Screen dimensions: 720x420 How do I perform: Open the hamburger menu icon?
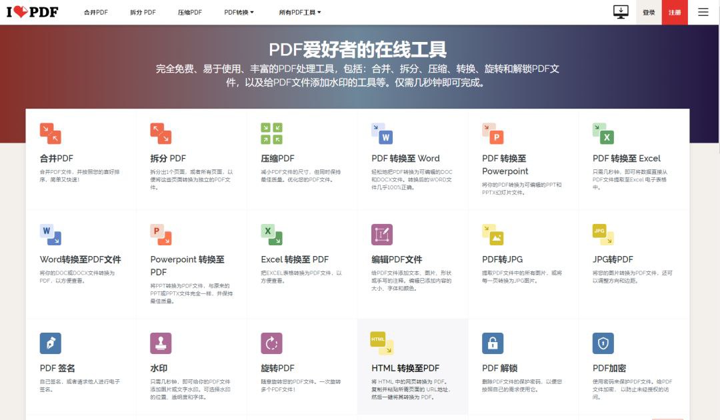tap(703, 12)
